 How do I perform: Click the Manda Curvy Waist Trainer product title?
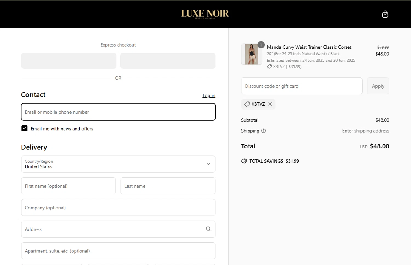(x=309, y=47)
